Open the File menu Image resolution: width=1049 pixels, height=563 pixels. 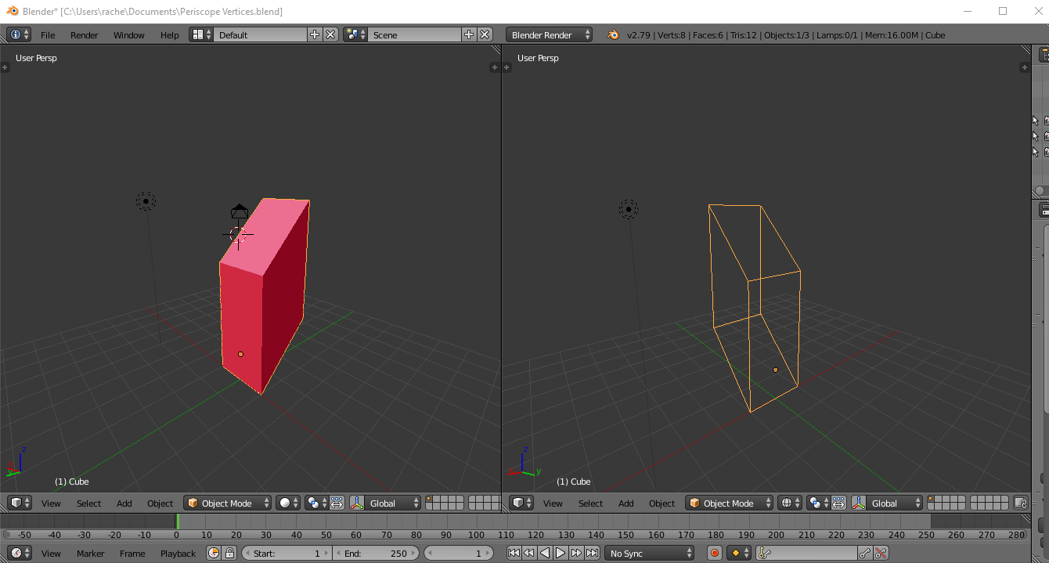[48, 35]
